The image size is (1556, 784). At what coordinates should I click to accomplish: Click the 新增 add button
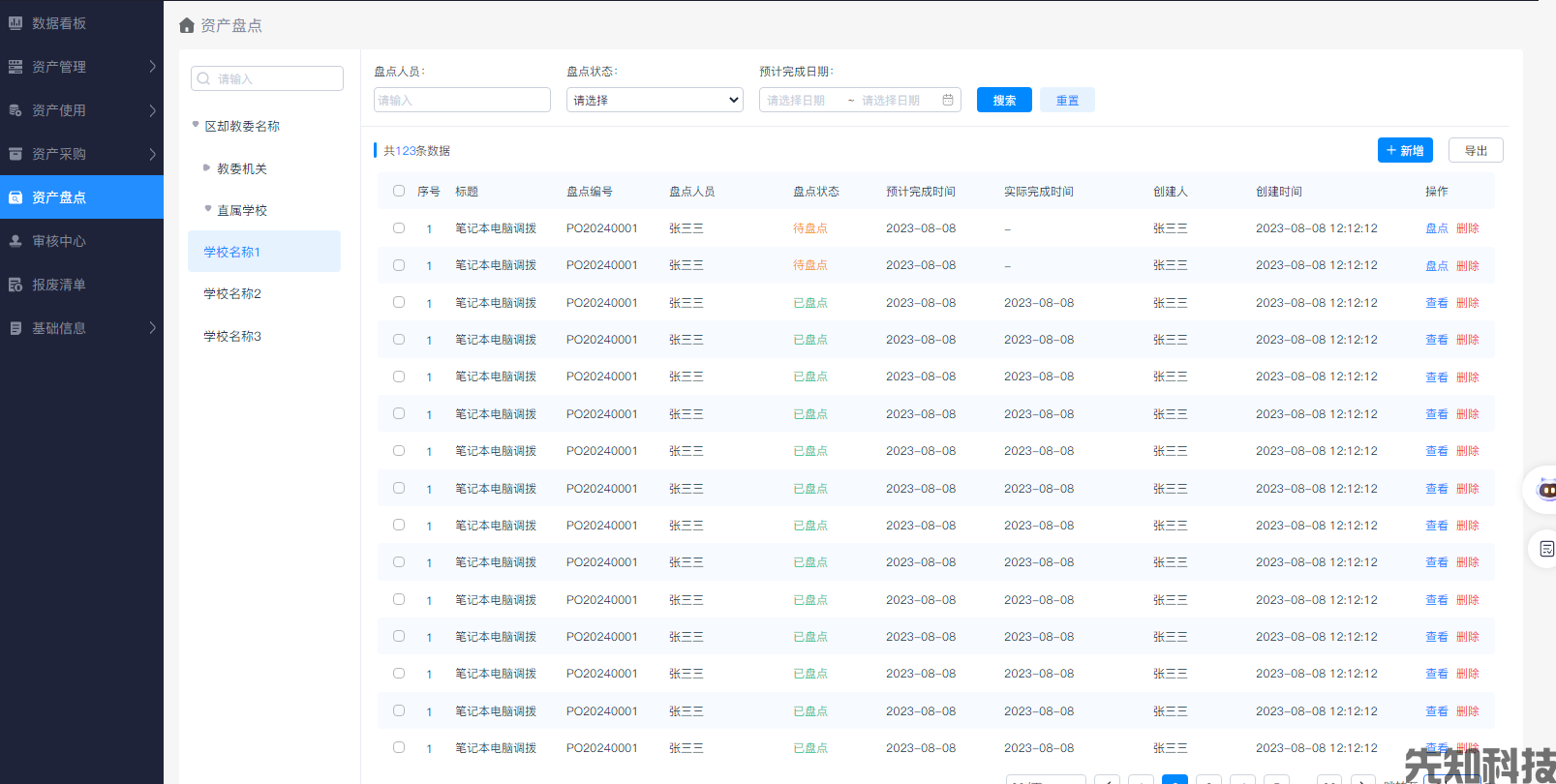(1405, 150)
